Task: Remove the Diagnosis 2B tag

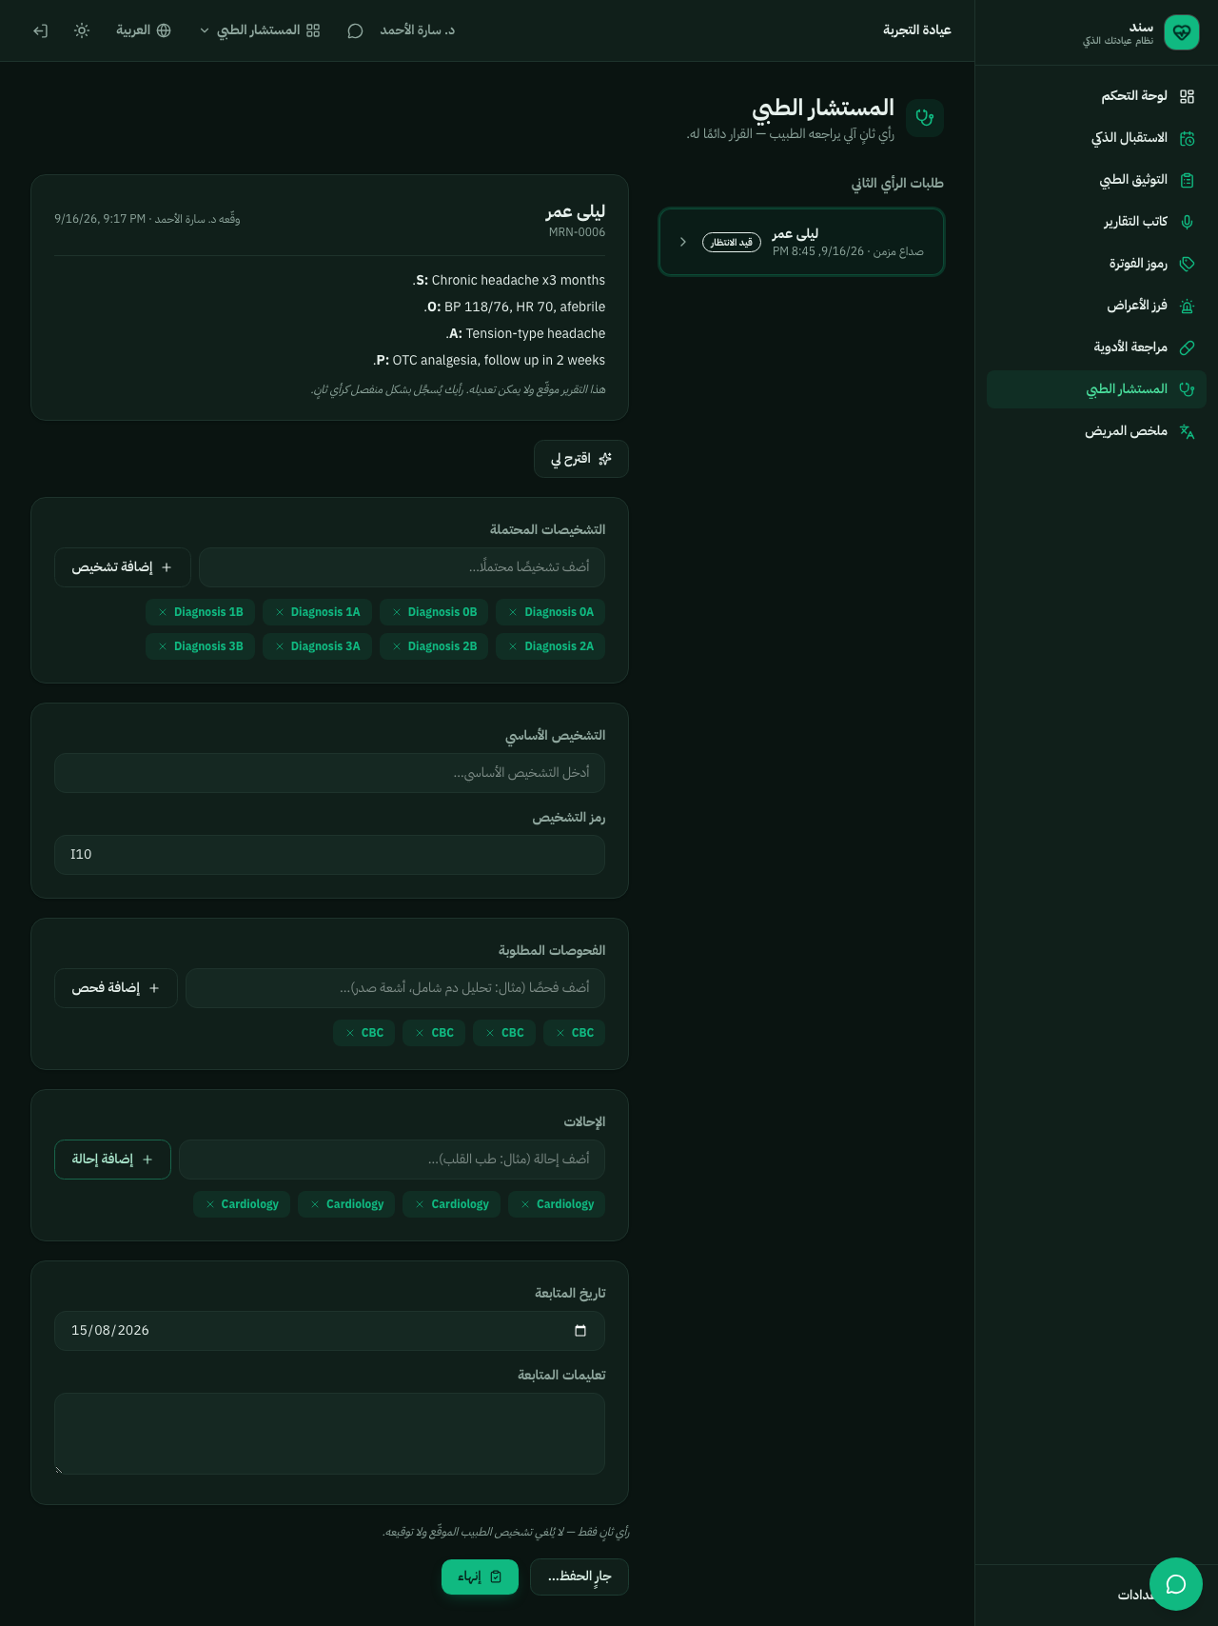Action: coord(397,646)
